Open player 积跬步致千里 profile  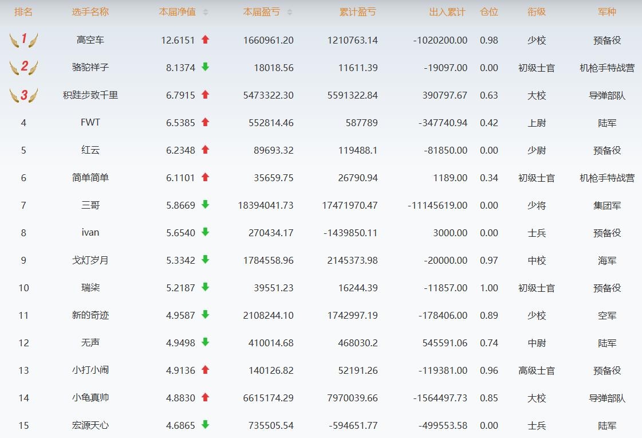[x=90, y=95]
